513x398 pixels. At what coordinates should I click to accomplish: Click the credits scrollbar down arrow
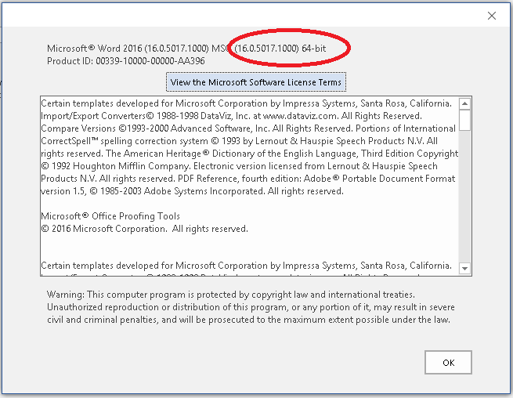click(464, 269)
